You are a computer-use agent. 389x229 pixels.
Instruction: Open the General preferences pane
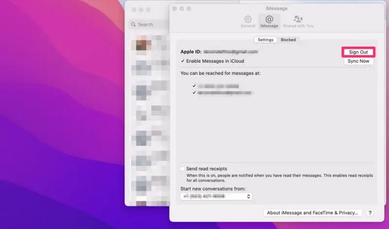pyautogui.click(x=248, y=21)
